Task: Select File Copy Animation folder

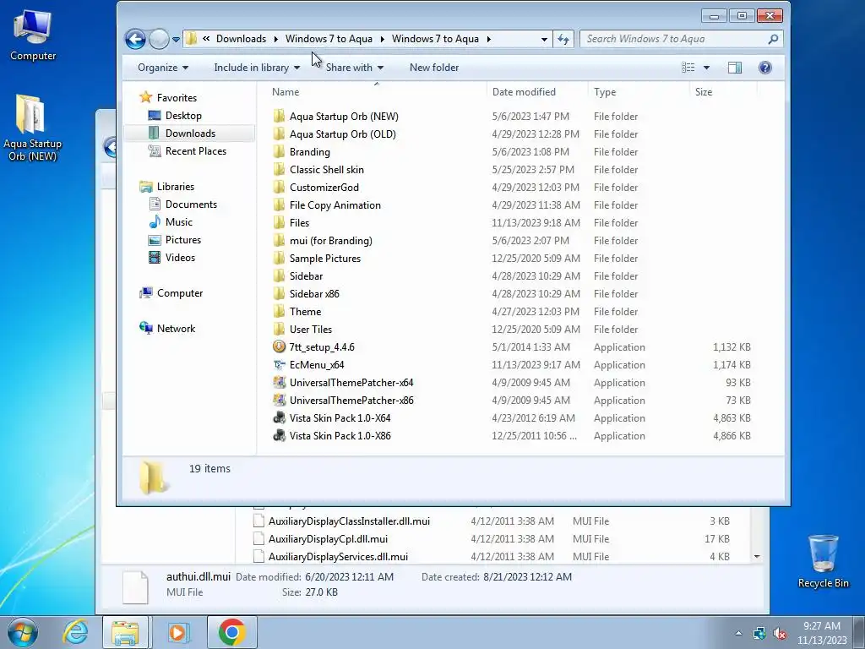Action: coord(335,205)
